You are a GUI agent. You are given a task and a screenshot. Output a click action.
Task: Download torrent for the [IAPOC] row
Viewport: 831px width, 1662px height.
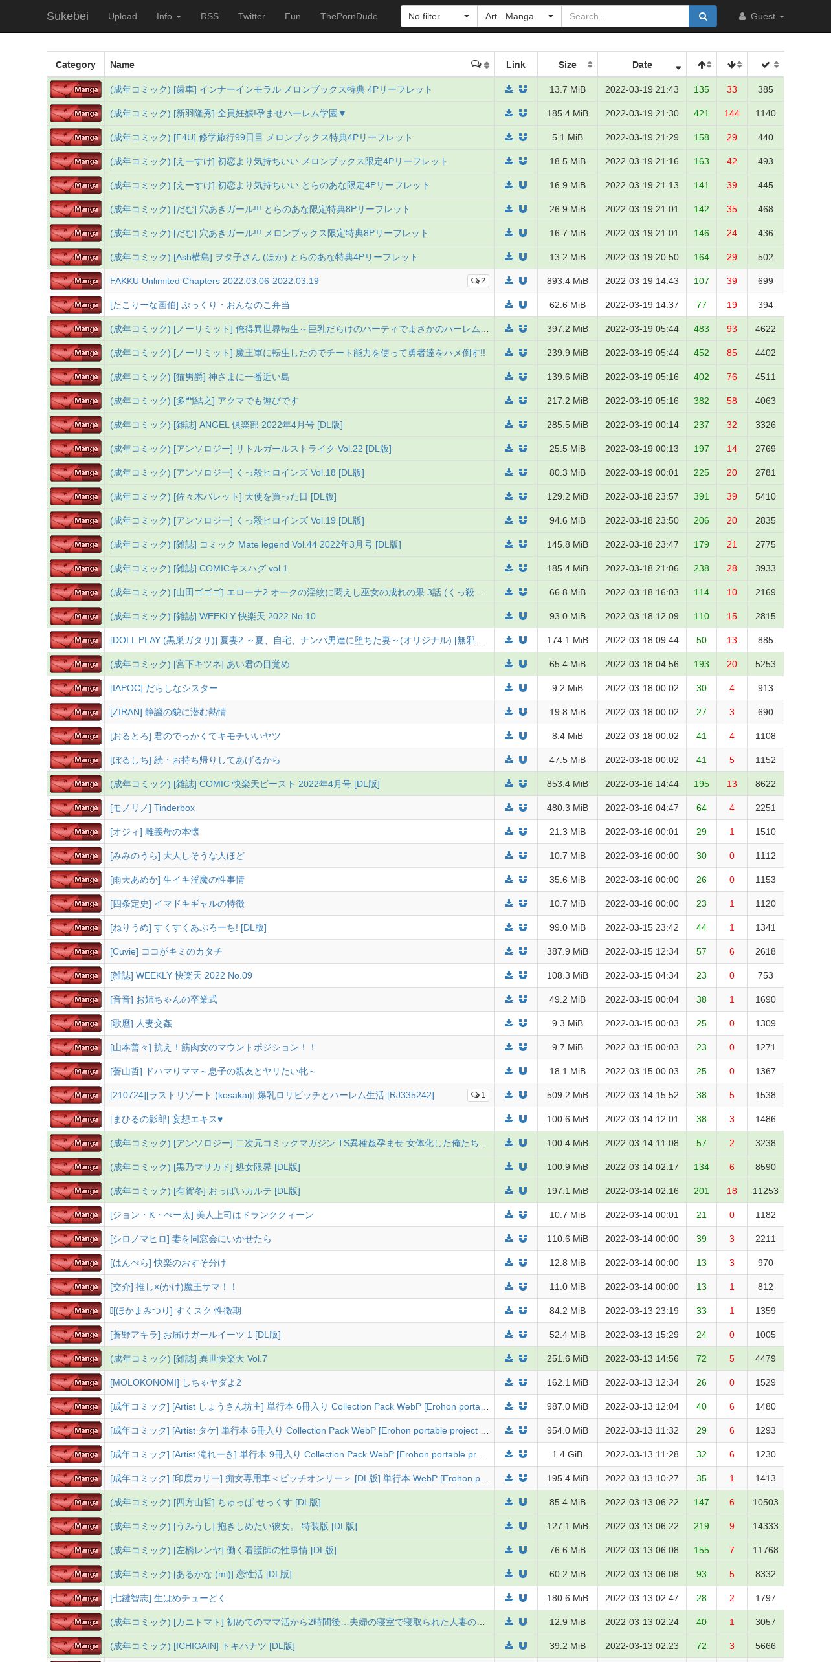(x=509, y=688)
